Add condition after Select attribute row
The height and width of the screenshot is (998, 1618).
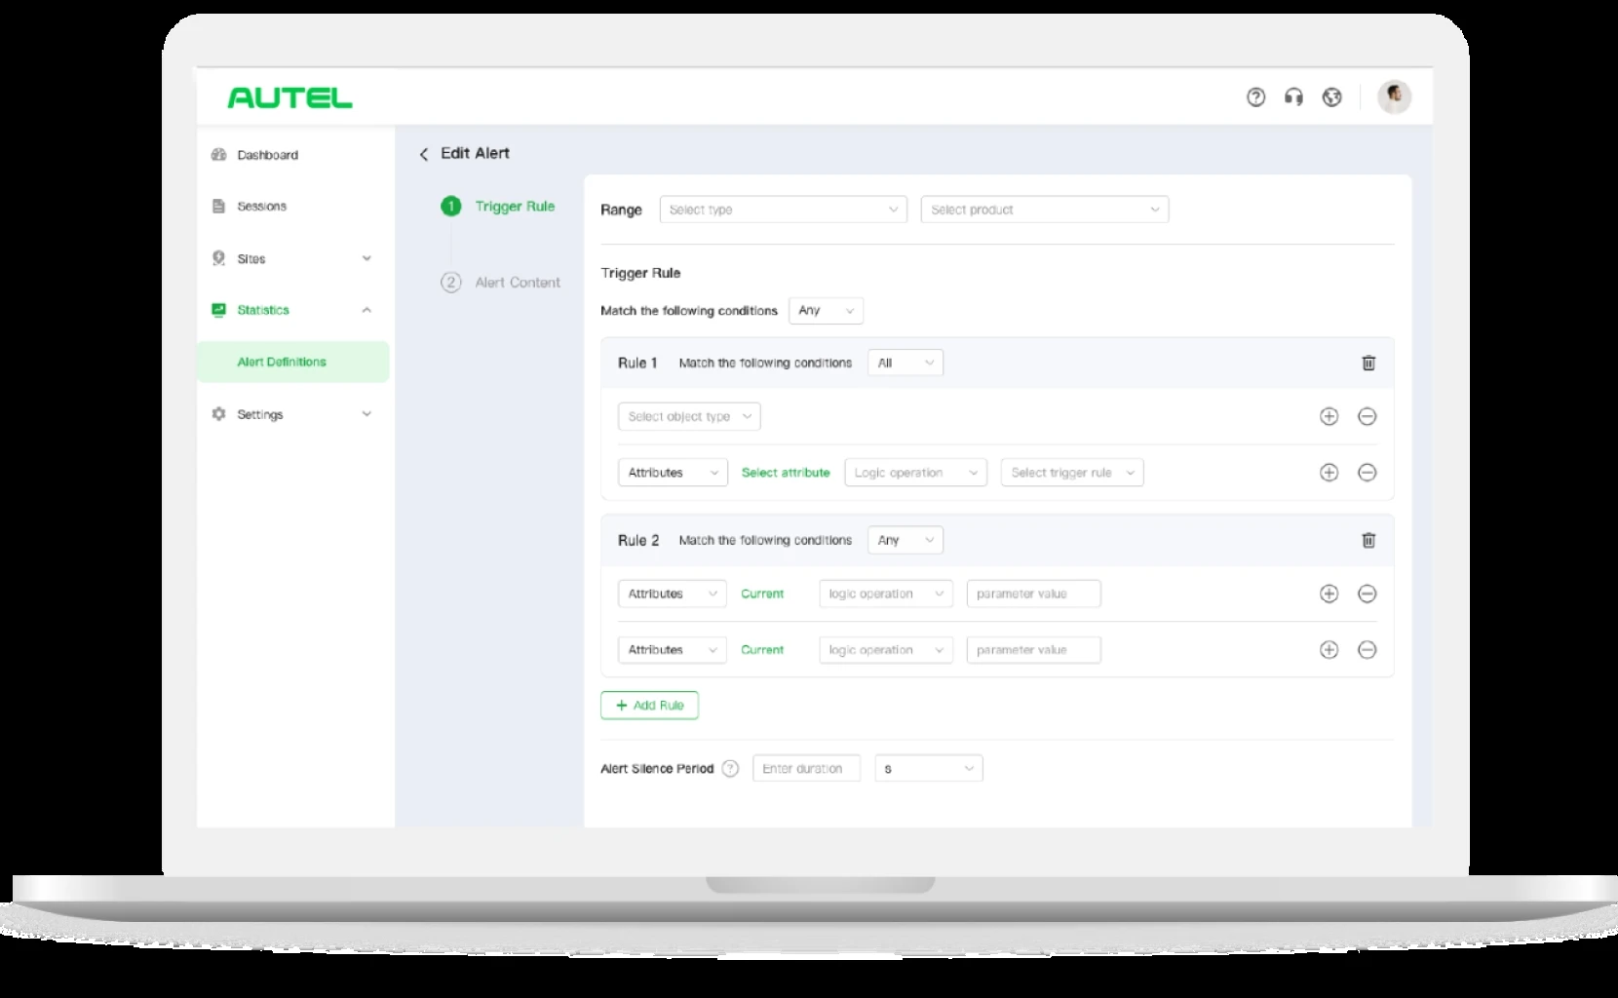tap(1329, 473)
